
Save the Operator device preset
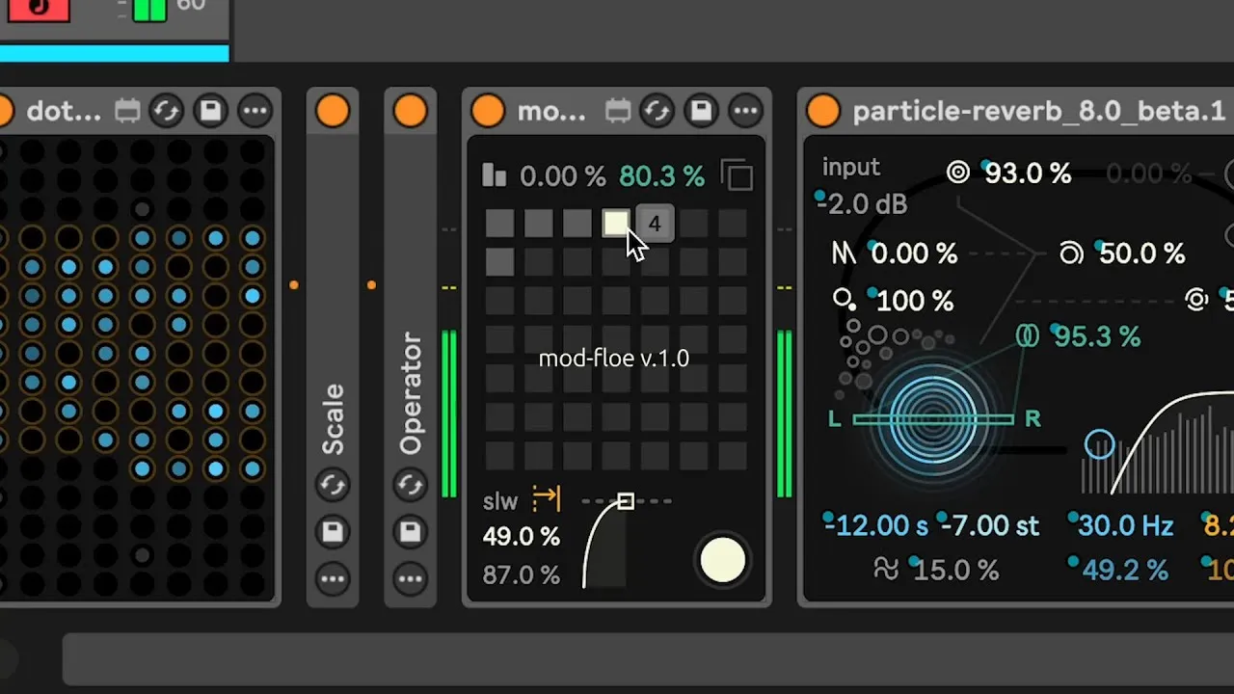point(410,532)
